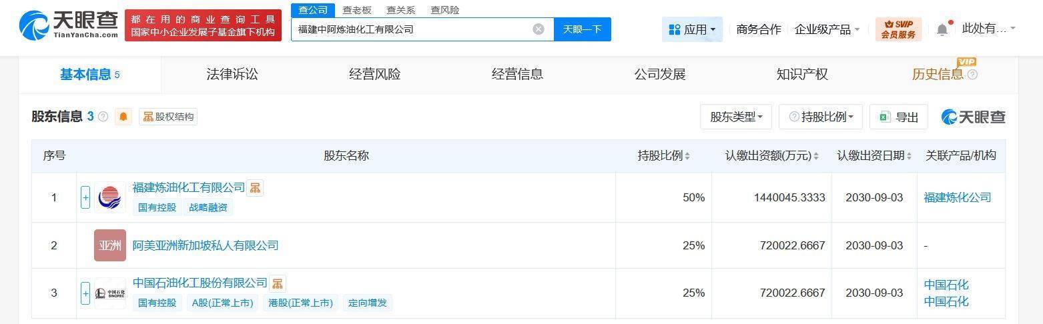This screenshot has width=1043, height=324.
Task: Clear the search box text
Action: coord(539,29)
